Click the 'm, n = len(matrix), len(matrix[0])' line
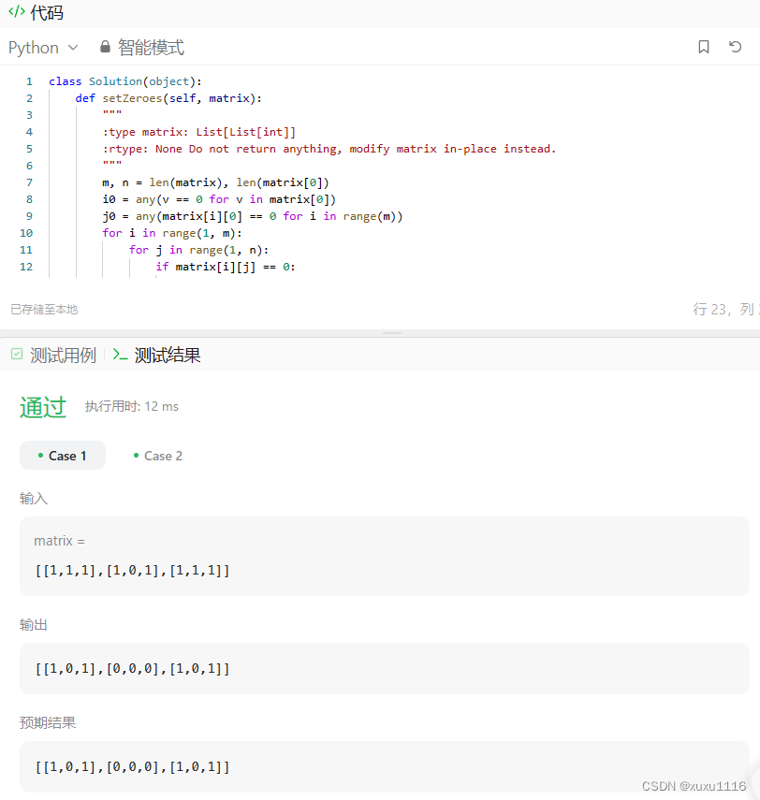760x800 pixels. click(x=215, y=182)
